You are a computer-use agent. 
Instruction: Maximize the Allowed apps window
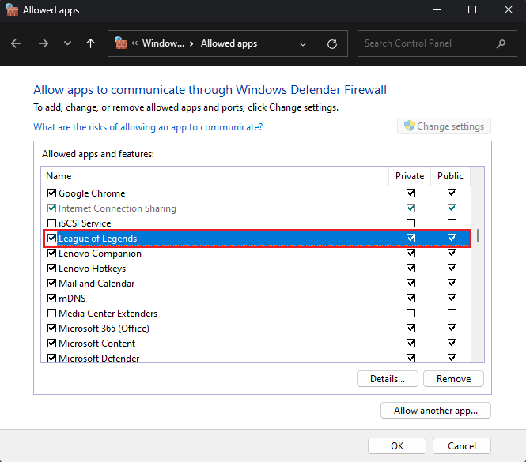coord(472,9)
